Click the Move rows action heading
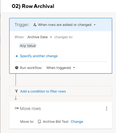Viewport: 116px width, 133px height. (x=30, y=108)
